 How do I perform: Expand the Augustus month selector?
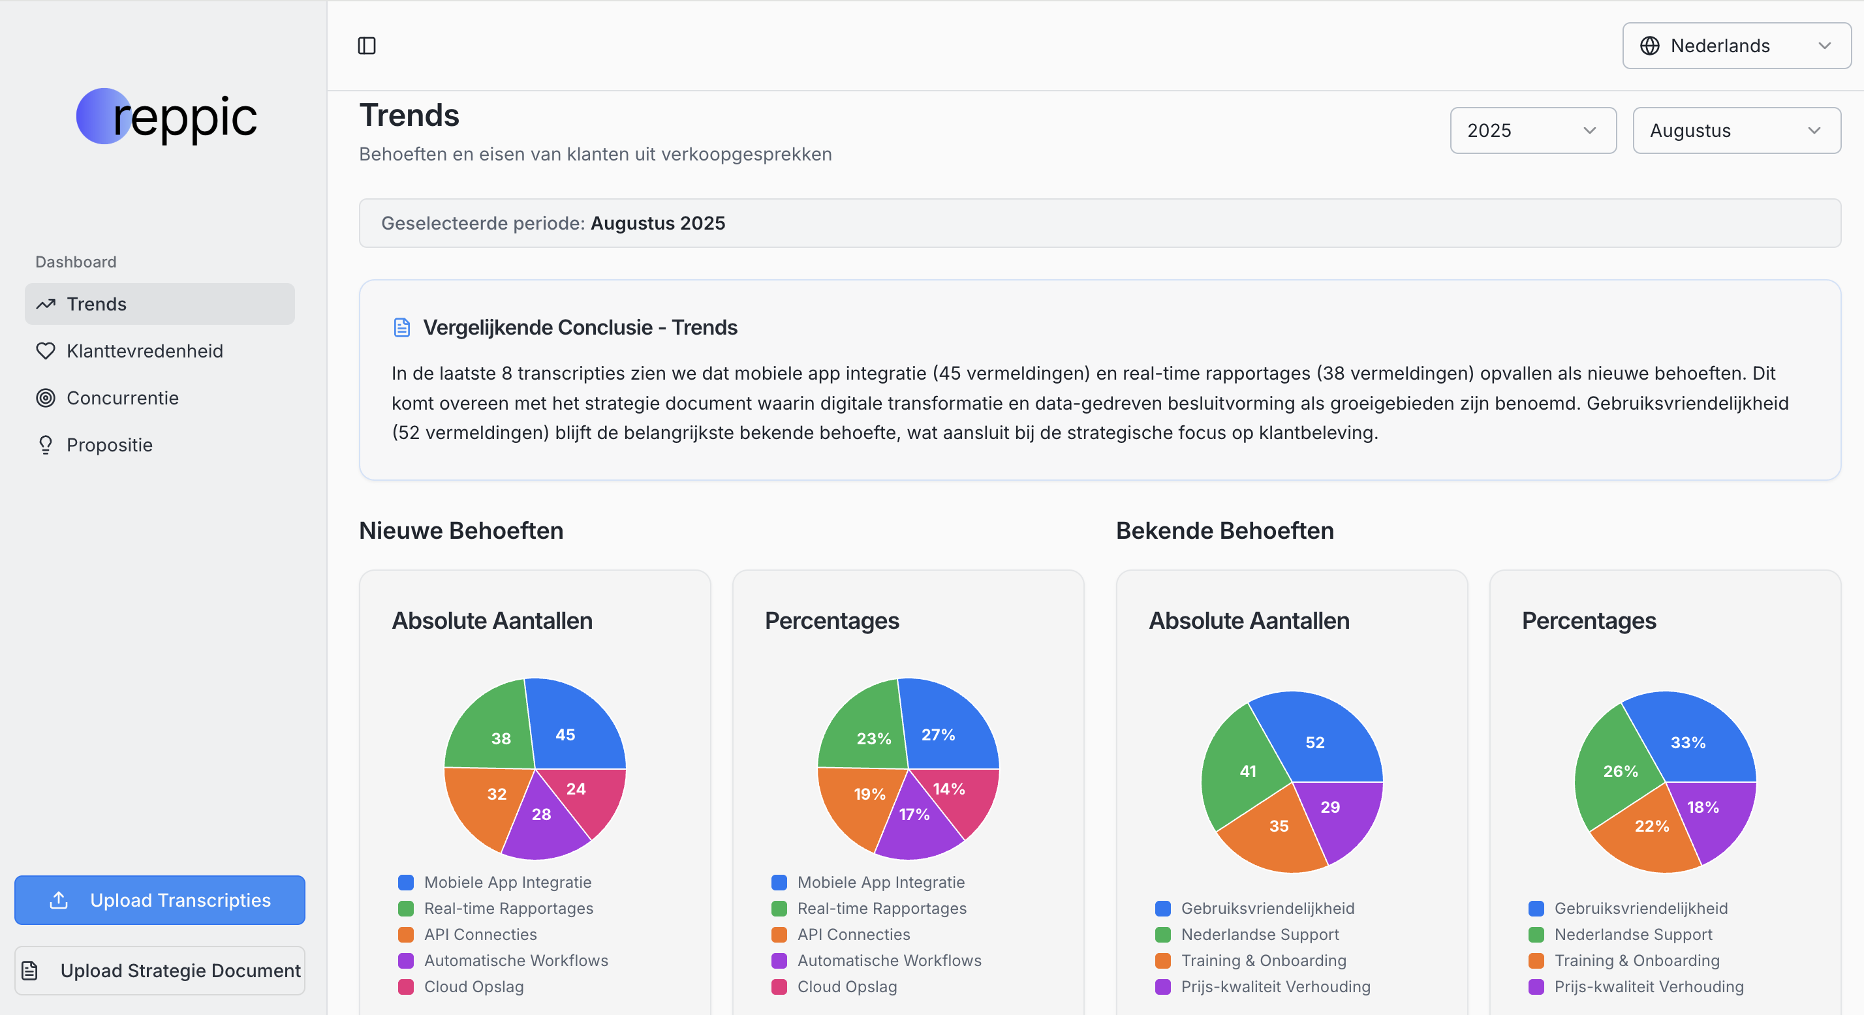(x=1736, y=130)
